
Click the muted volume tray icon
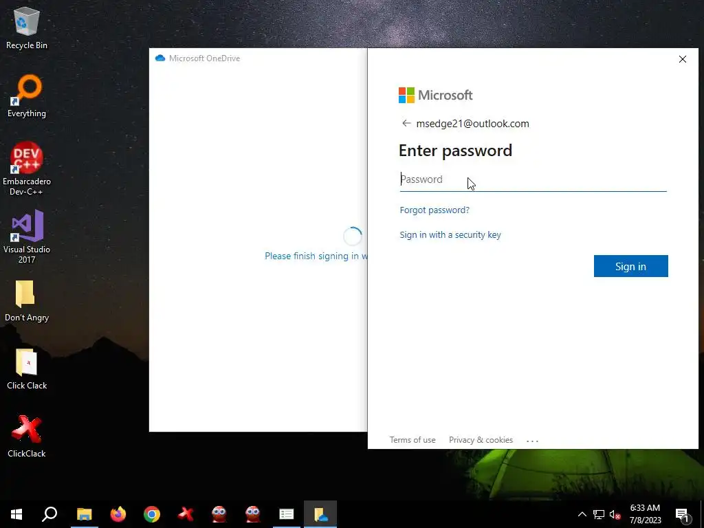(x=615, y=514)
